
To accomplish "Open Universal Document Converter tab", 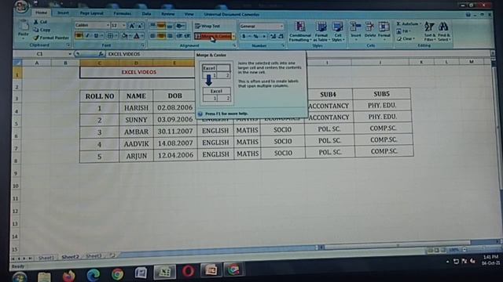I will click(232, 14).
